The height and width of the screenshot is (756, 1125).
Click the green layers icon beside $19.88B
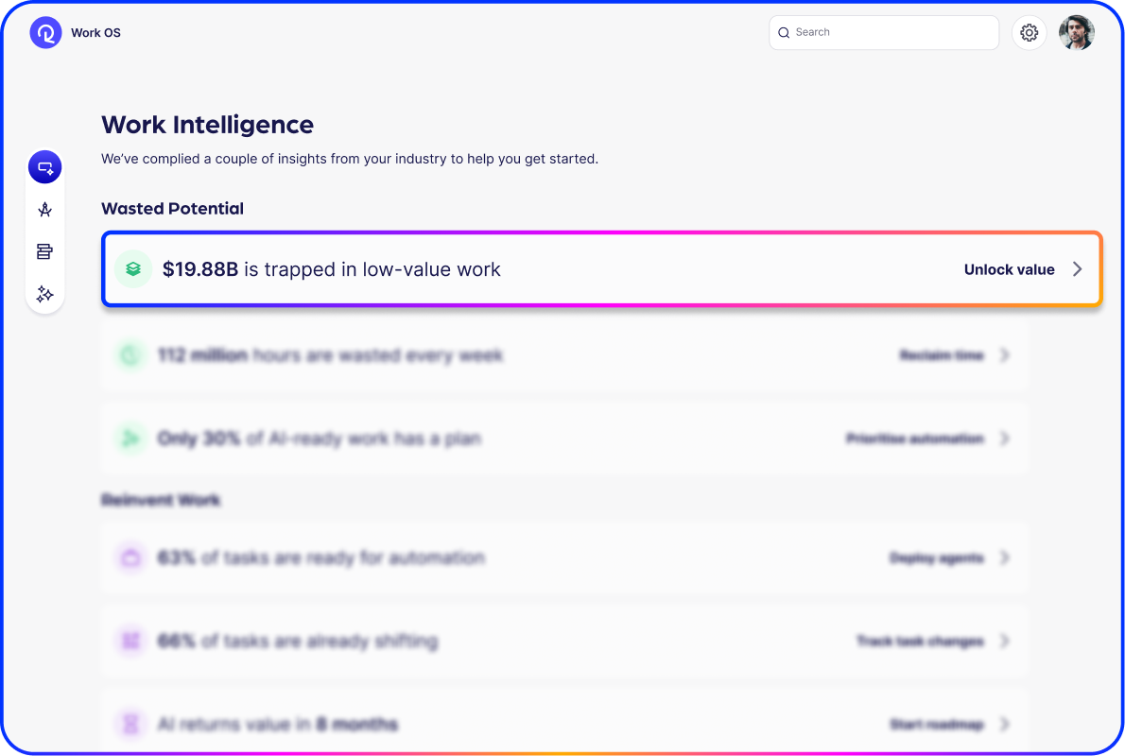coord(133,269)
